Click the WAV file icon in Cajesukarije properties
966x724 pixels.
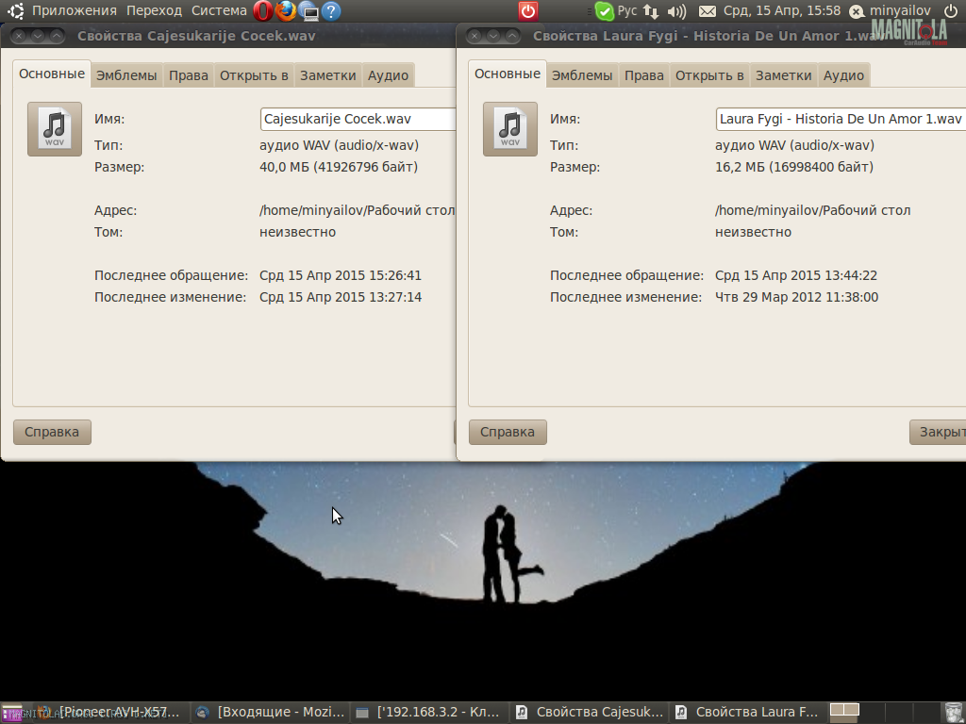click(55, 128)
